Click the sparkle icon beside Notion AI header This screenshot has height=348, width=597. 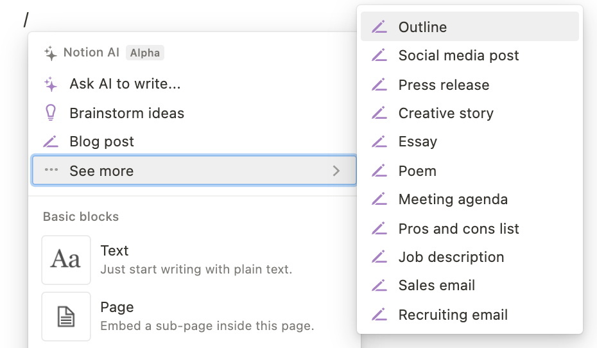[x=50, y=53]
